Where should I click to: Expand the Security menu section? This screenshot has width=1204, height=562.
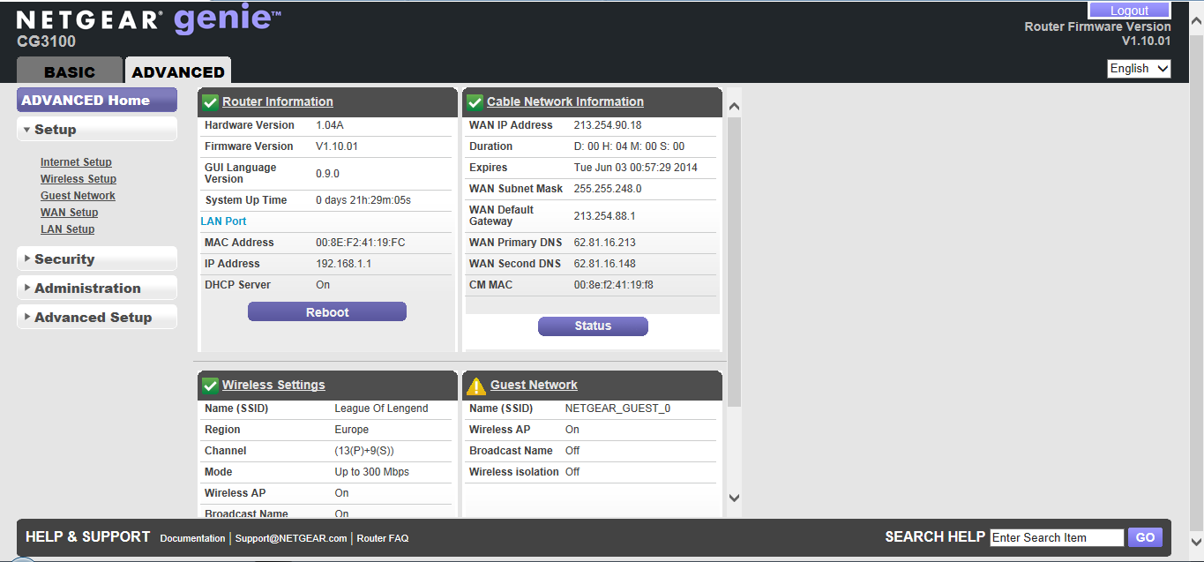coord(97,259)
